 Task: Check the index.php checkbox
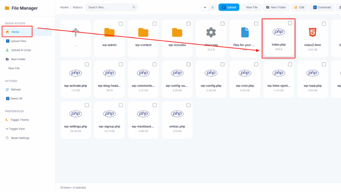point(290,23)
